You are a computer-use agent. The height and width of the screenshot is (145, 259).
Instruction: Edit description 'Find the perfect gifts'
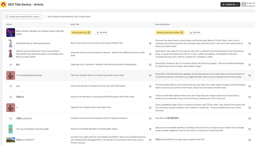click(x=249, y=86)
